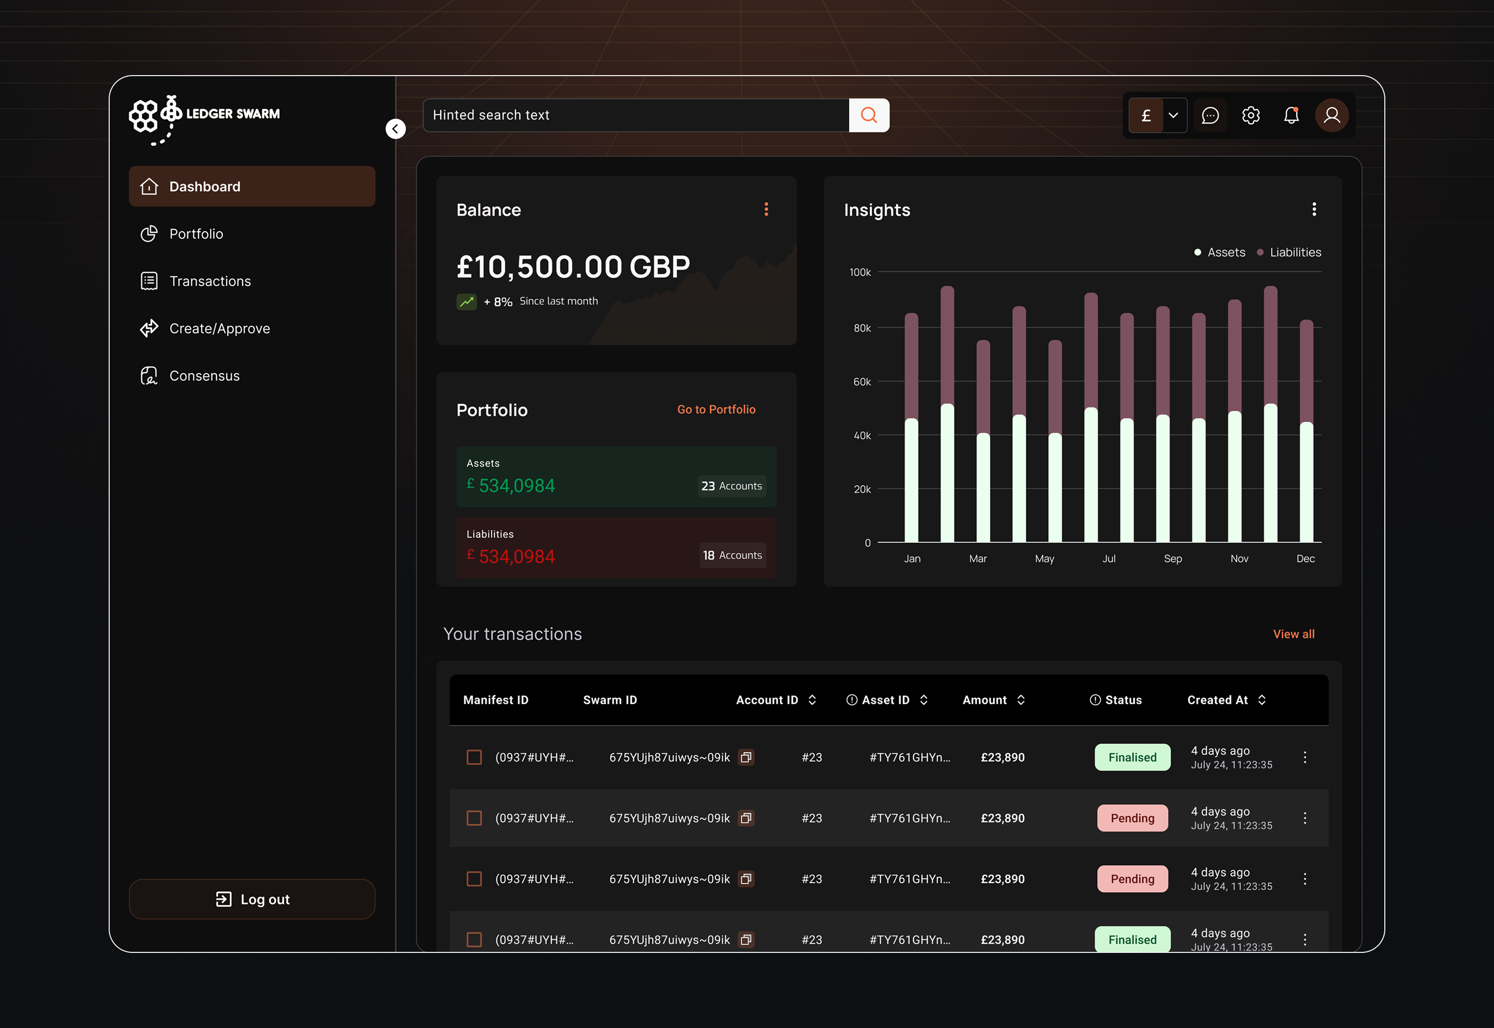Open the currency selector dropdown
1494x1028 pixels.
[x=1173, y=115]
